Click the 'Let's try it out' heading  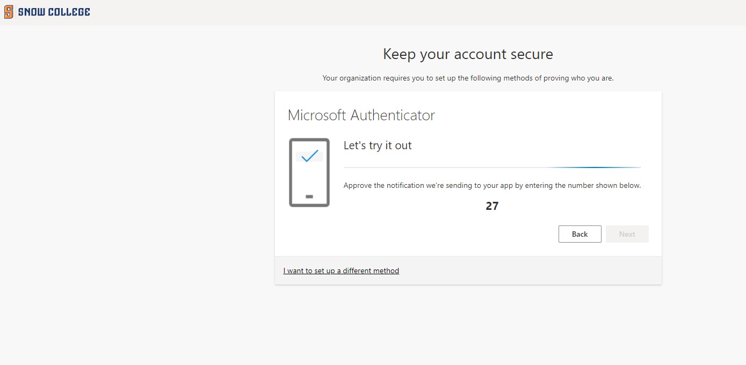(x=378, y=145)
